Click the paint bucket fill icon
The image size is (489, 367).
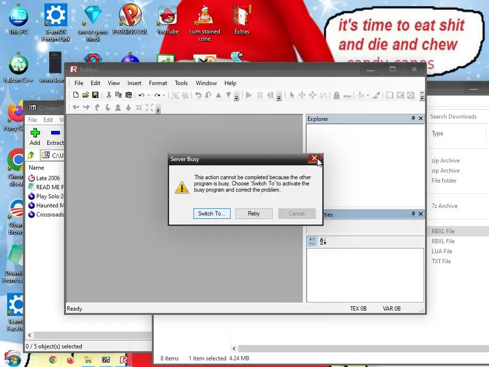pyautogui.click(x=361, y=95)
